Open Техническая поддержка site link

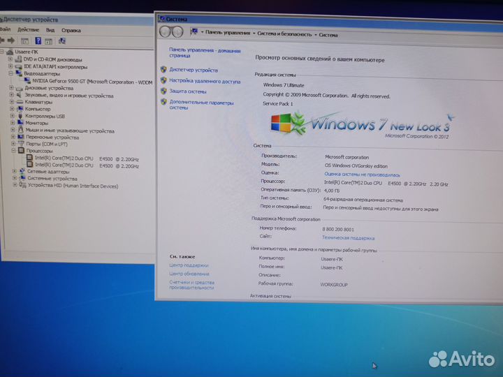(348, 238)
